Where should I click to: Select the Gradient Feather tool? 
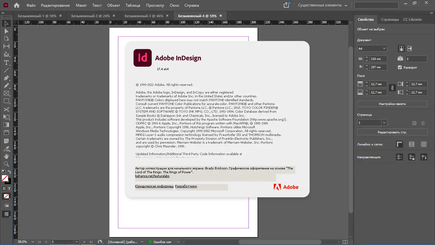coord(6,133)
